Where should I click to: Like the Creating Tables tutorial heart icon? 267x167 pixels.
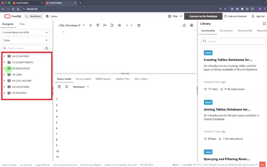pos(205,89)
